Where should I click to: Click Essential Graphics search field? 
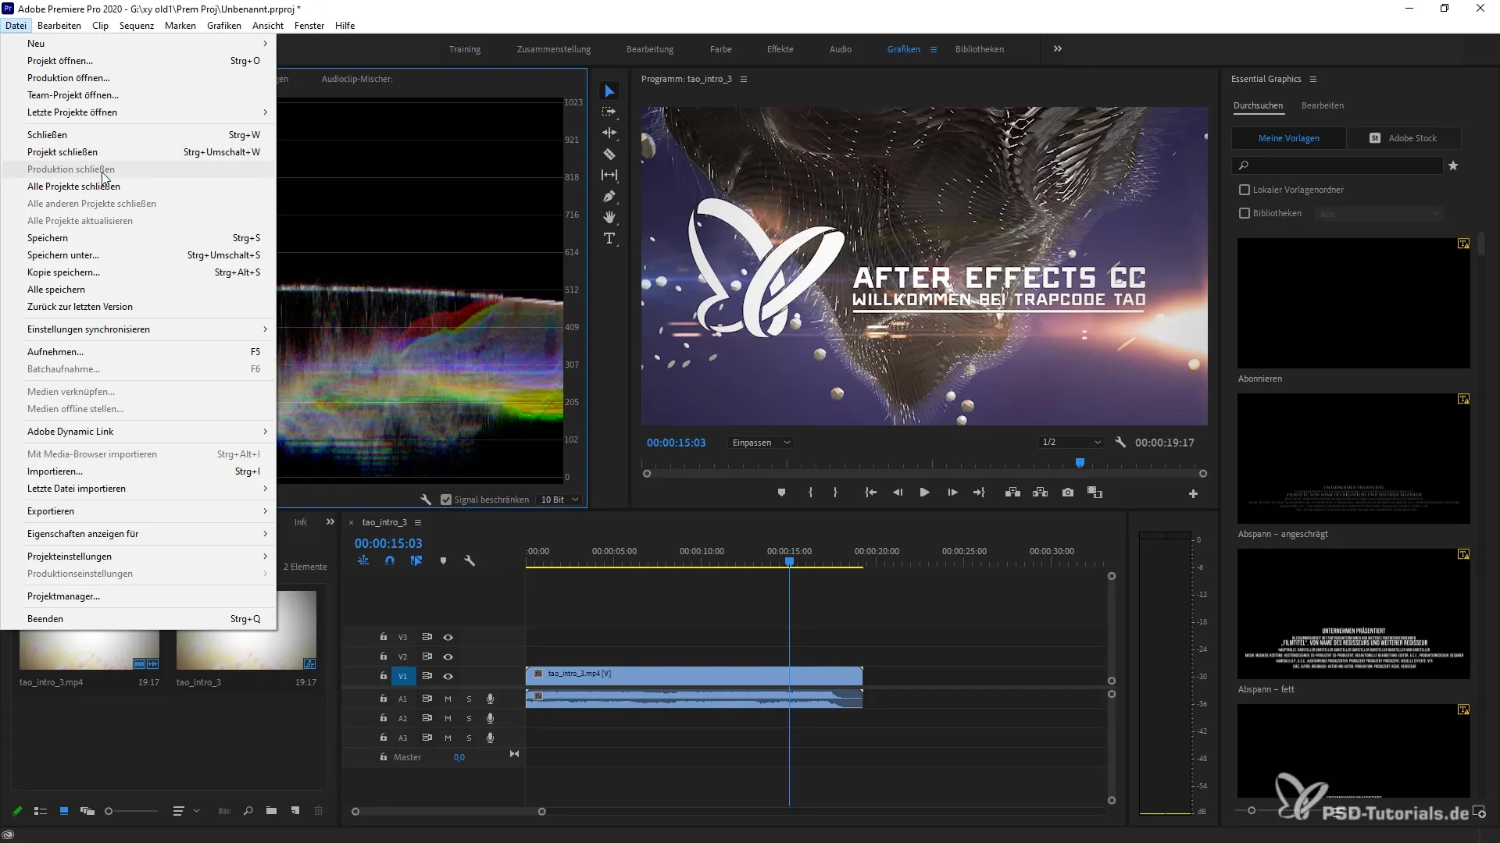click(x=1337, y=165)
